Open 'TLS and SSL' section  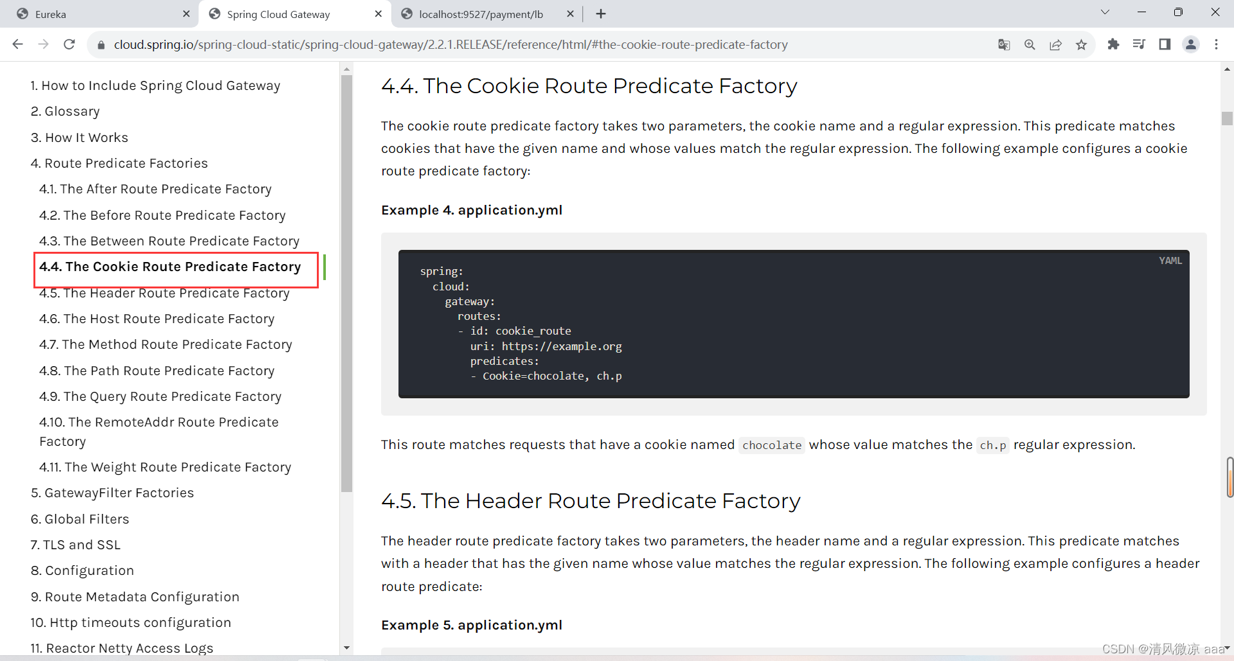coord(75,545)
